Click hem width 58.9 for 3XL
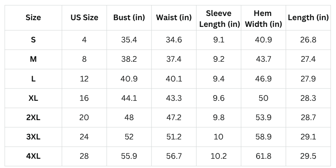The width and height of the screenshot is (336, 168). click(x=263, y=136)
